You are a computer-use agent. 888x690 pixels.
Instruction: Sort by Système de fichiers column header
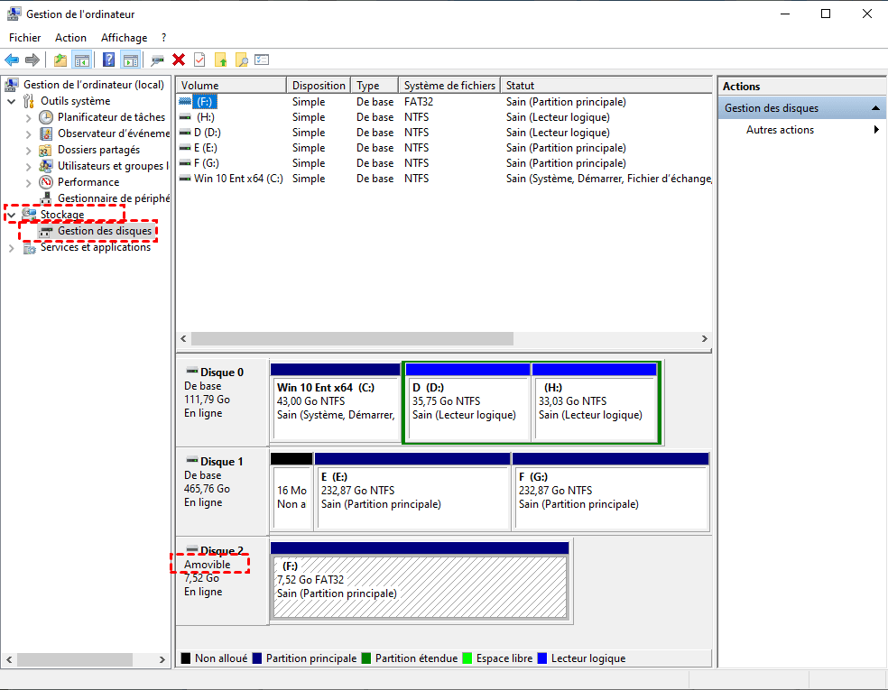pyautogui.click(x=449, y=86)
